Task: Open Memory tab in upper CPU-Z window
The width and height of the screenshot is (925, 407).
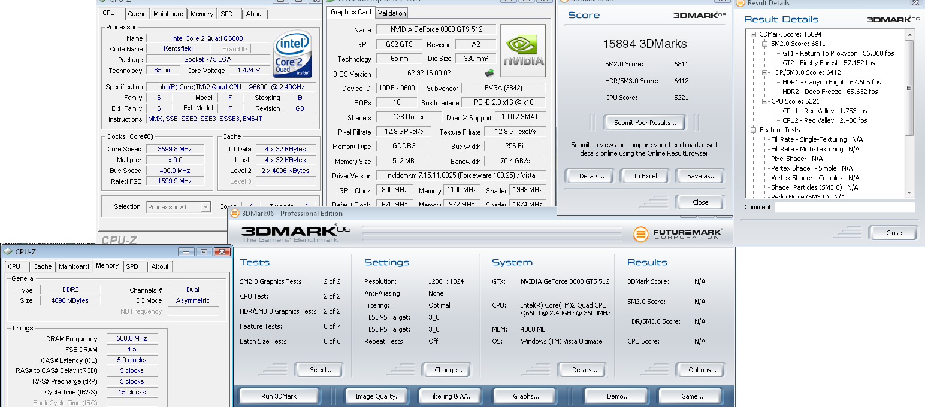Action: [202, 14]
